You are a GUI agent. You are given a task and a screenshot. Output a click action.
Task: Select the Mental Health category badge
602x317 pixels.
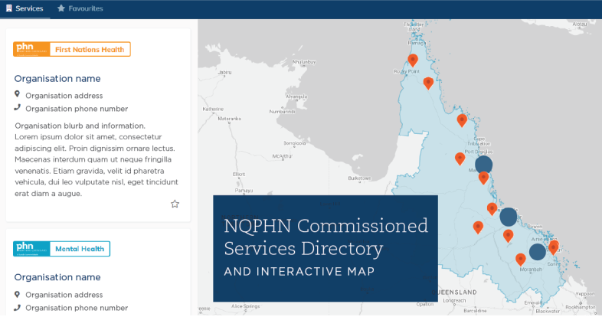(61, 249)
